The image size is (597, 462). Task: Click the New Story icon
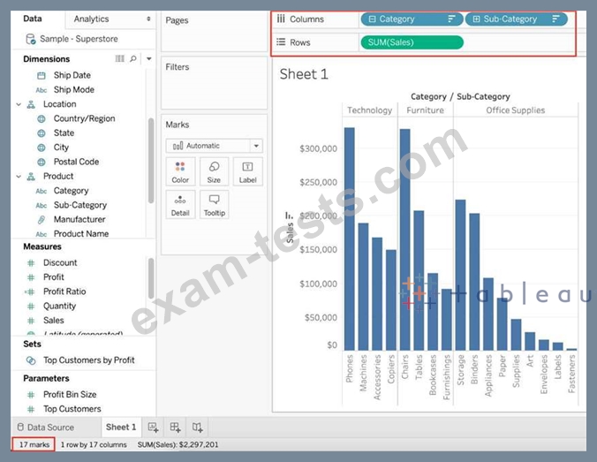pyautogui.click(x=197, y=428)
